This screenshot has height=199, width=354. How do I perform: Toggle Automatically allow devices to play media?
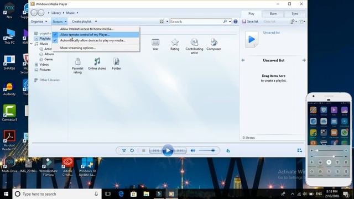[95, 40]
